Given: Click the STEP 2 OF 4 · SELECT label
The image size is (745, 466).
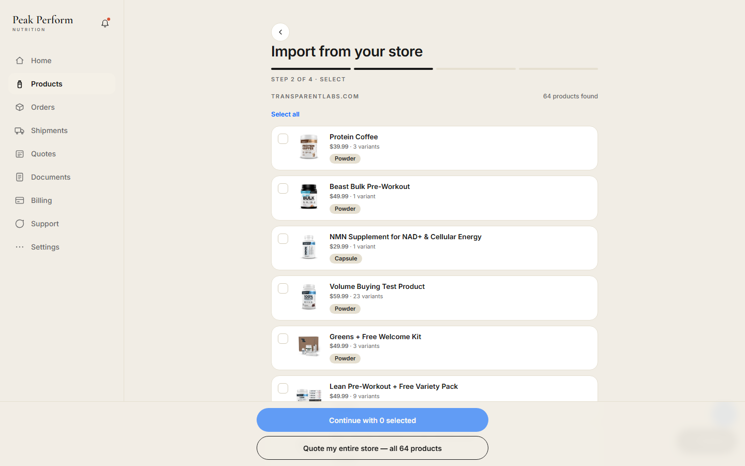Looking at the screenshot, I should (x=308, y=79).
